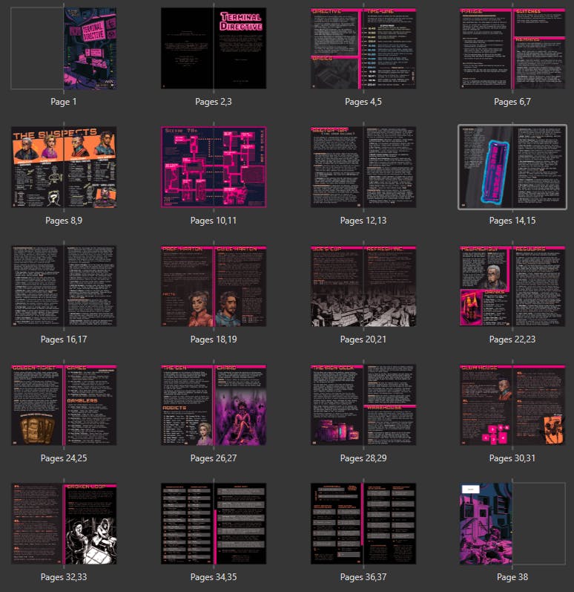Choose the Pages 12,13 Sector spread
The height and width of the screenshot is (592, 574).
tap(363, 167)
